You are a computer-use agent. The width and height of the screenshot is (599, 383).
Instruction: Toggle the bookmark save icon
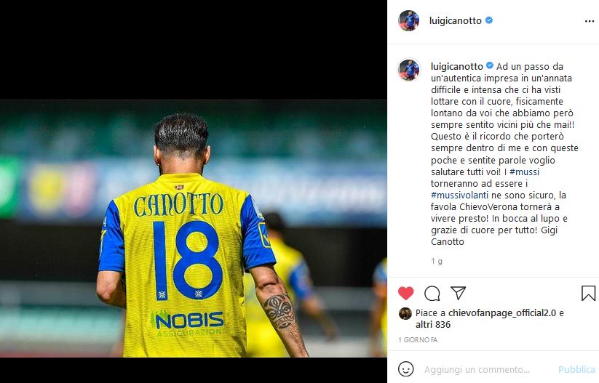click(588, 294)
